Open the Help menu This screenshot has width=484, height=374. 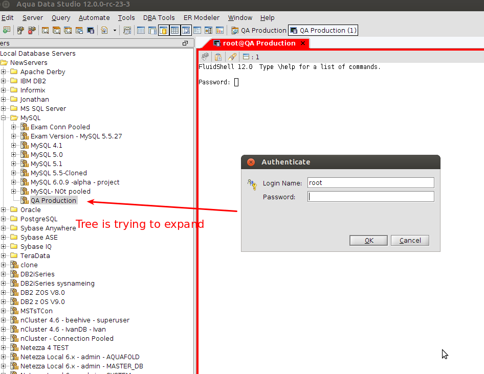click(267, 17)
